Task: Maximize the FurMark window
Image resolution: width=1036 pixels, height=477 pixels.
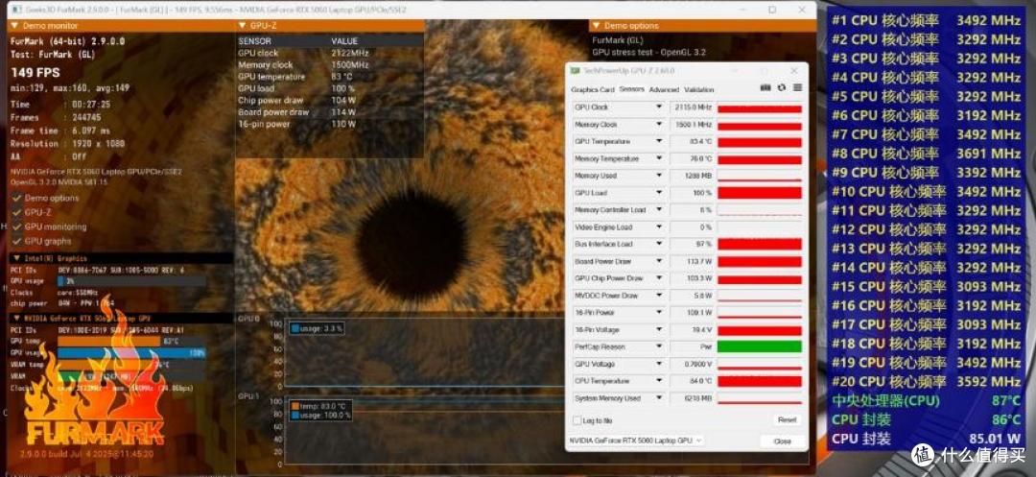Action: [x=771, y=10]
